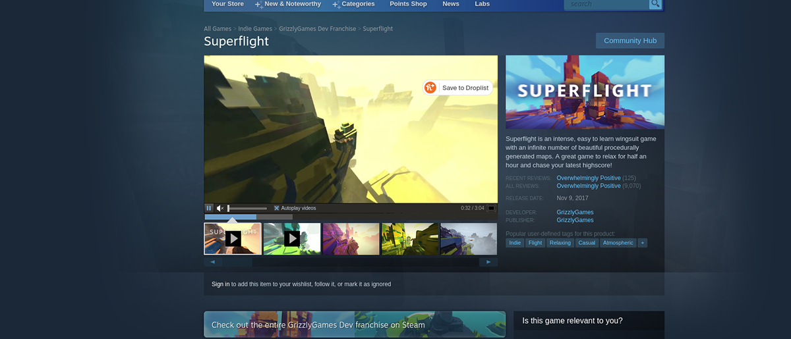Screen dimensions: 791x339
Task: Play the first Superflight trailer thumbnail
Action: tap(233, 238)
